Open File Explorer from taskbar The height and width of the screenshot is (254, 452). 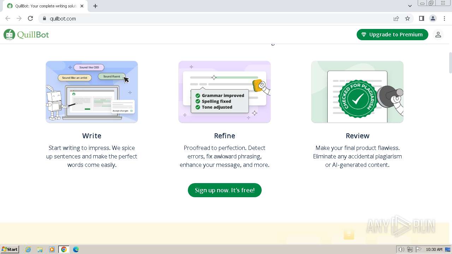click(x=40, y=249)
